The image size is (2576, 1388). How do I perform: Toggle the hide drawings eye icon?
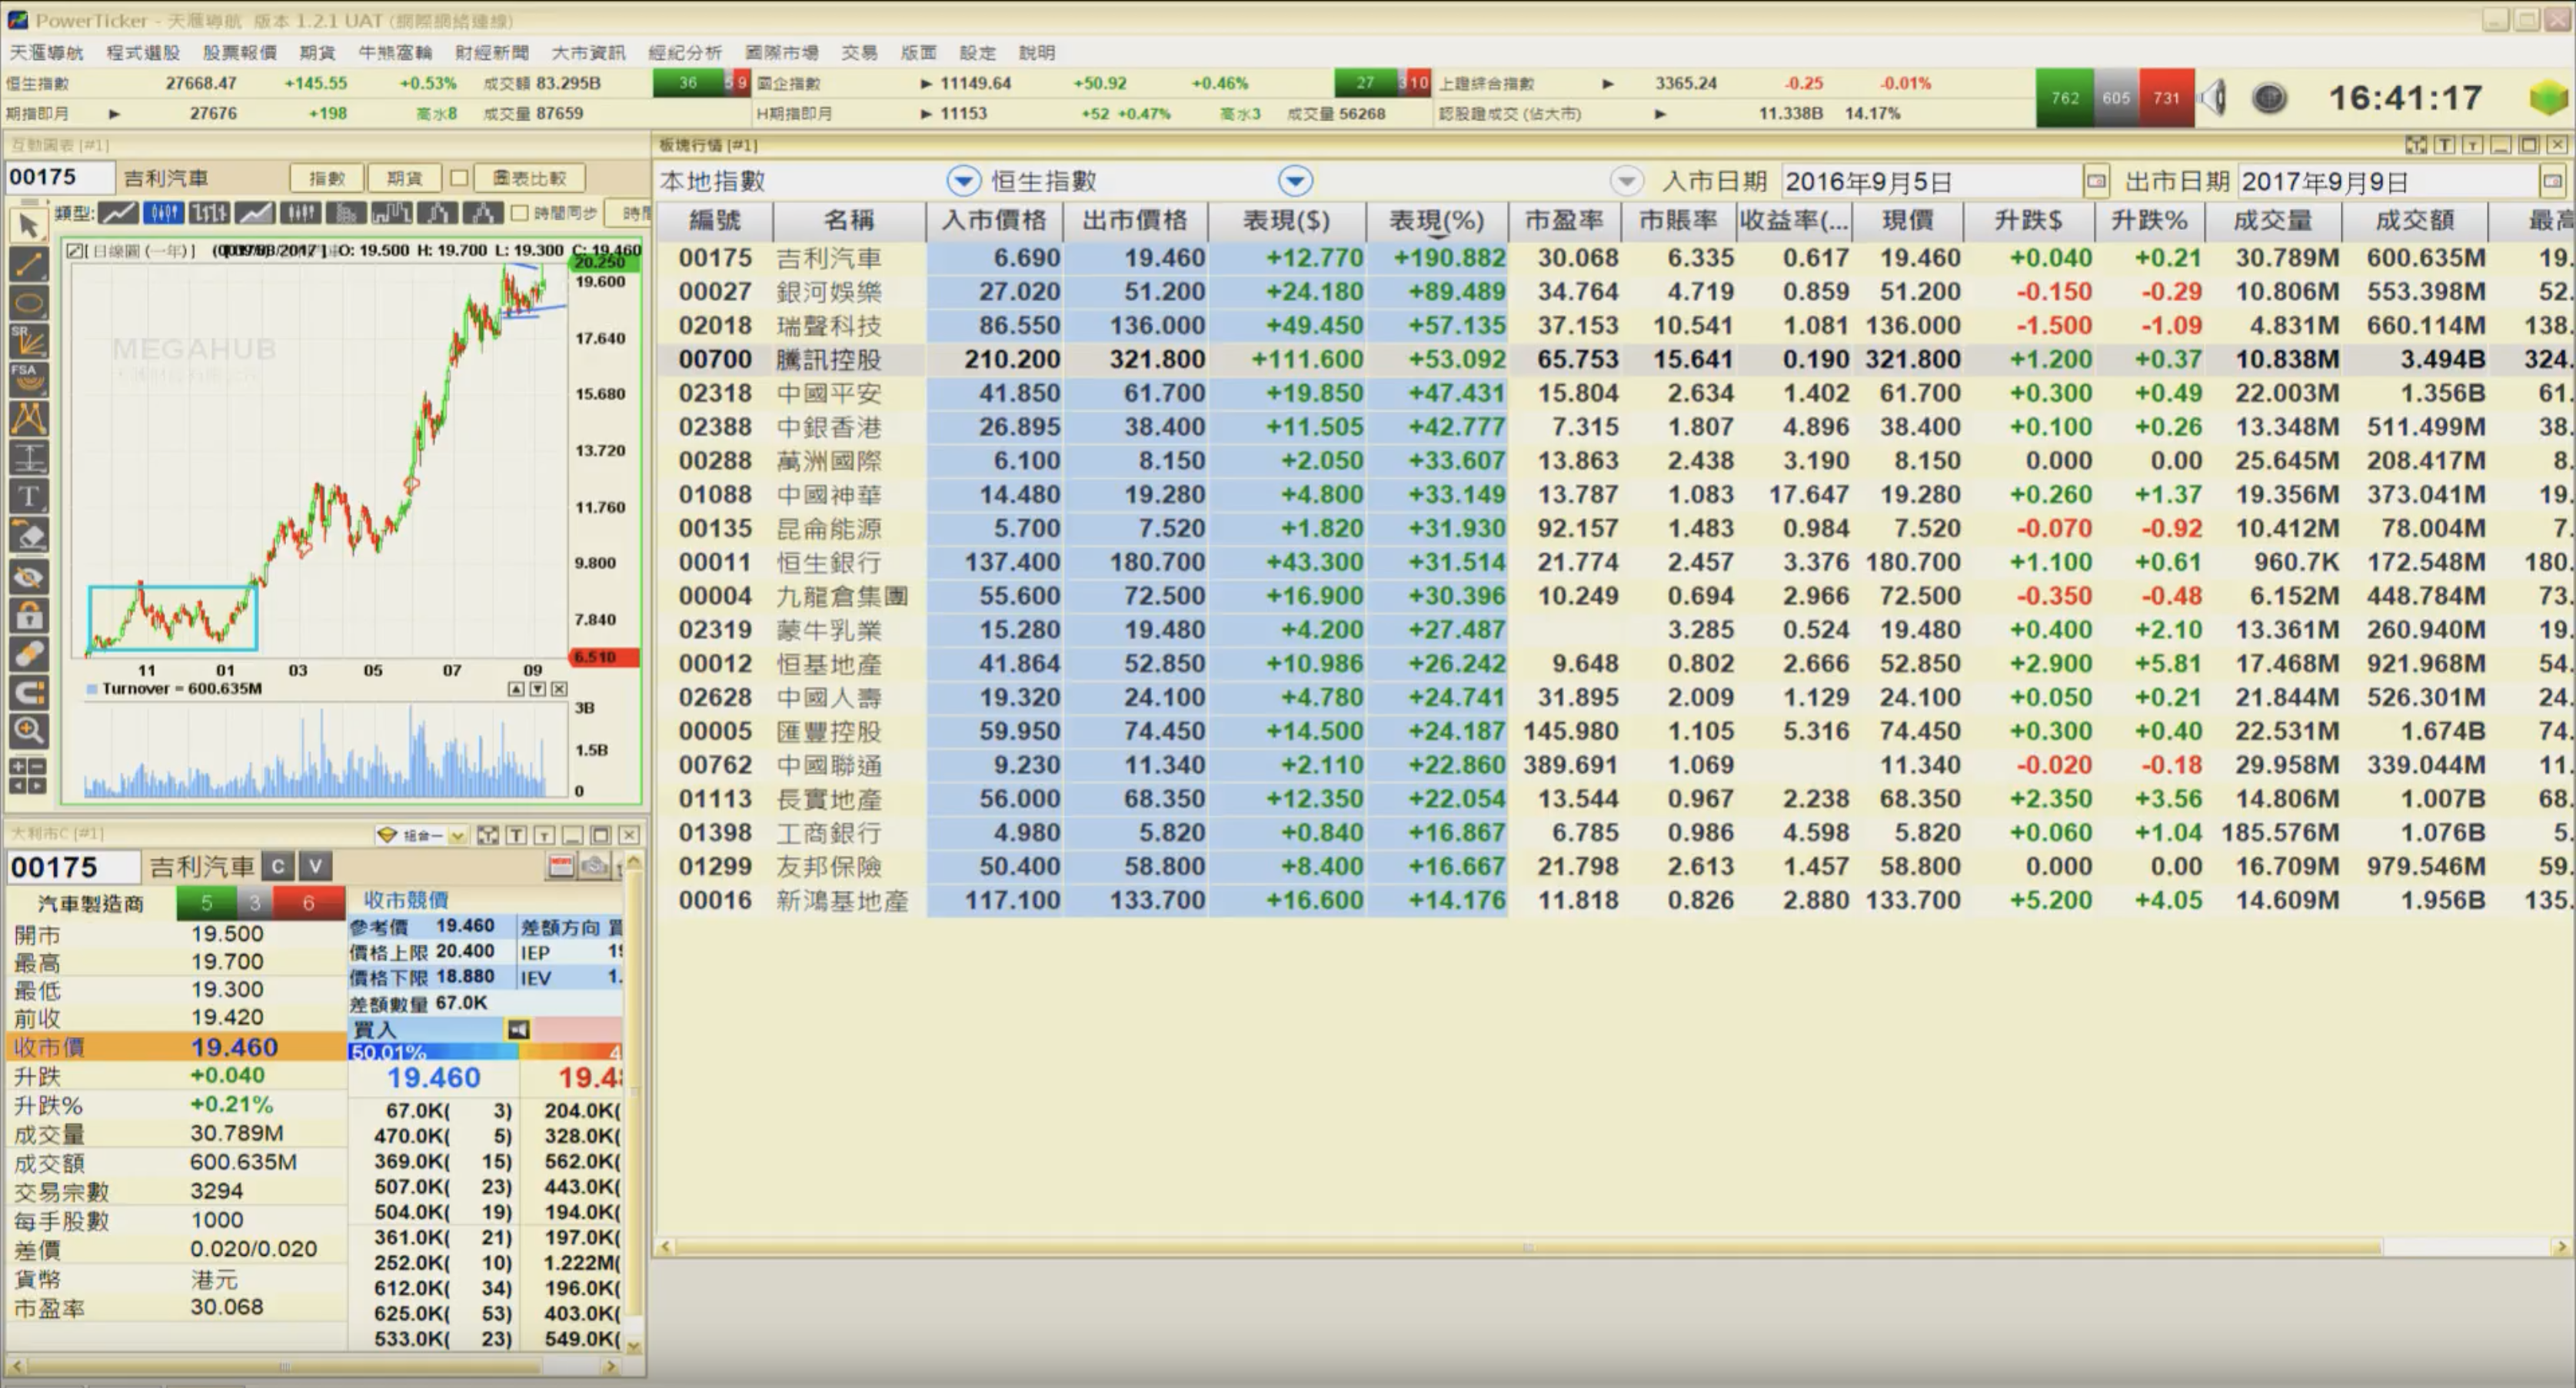28,576
